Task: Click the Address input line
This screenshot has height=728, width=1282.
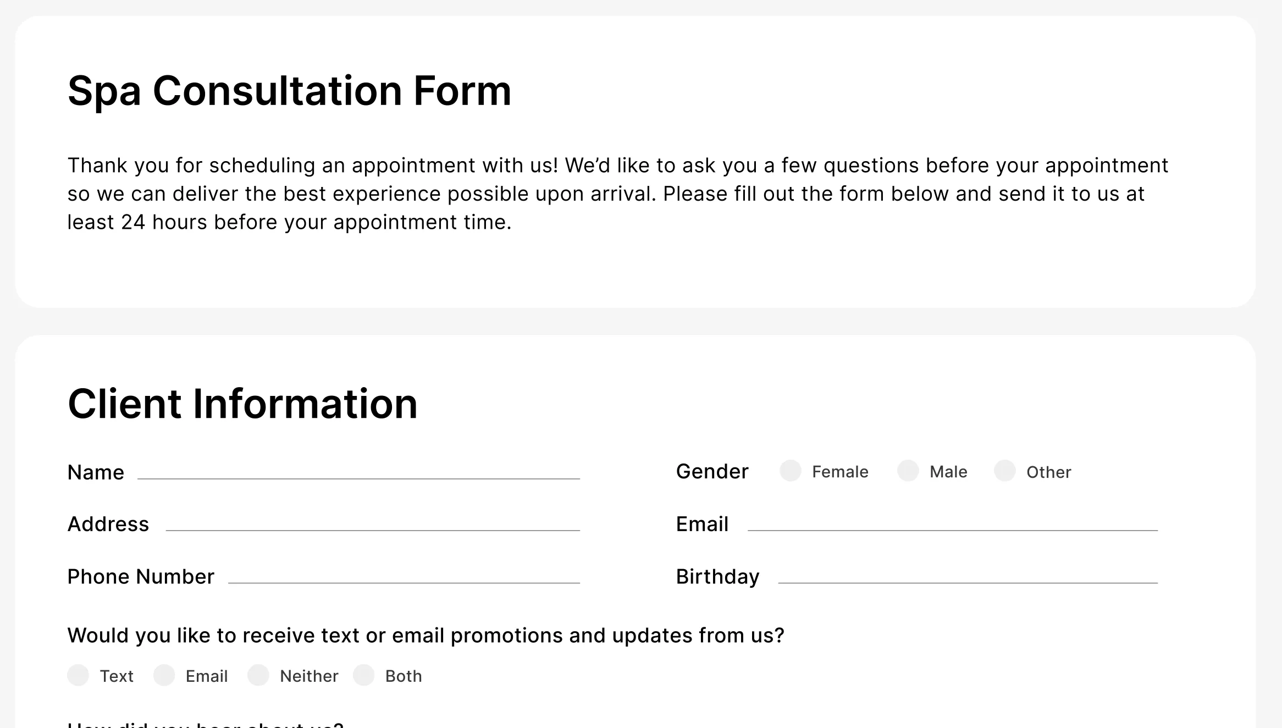Action: click(x=374, y=532)
